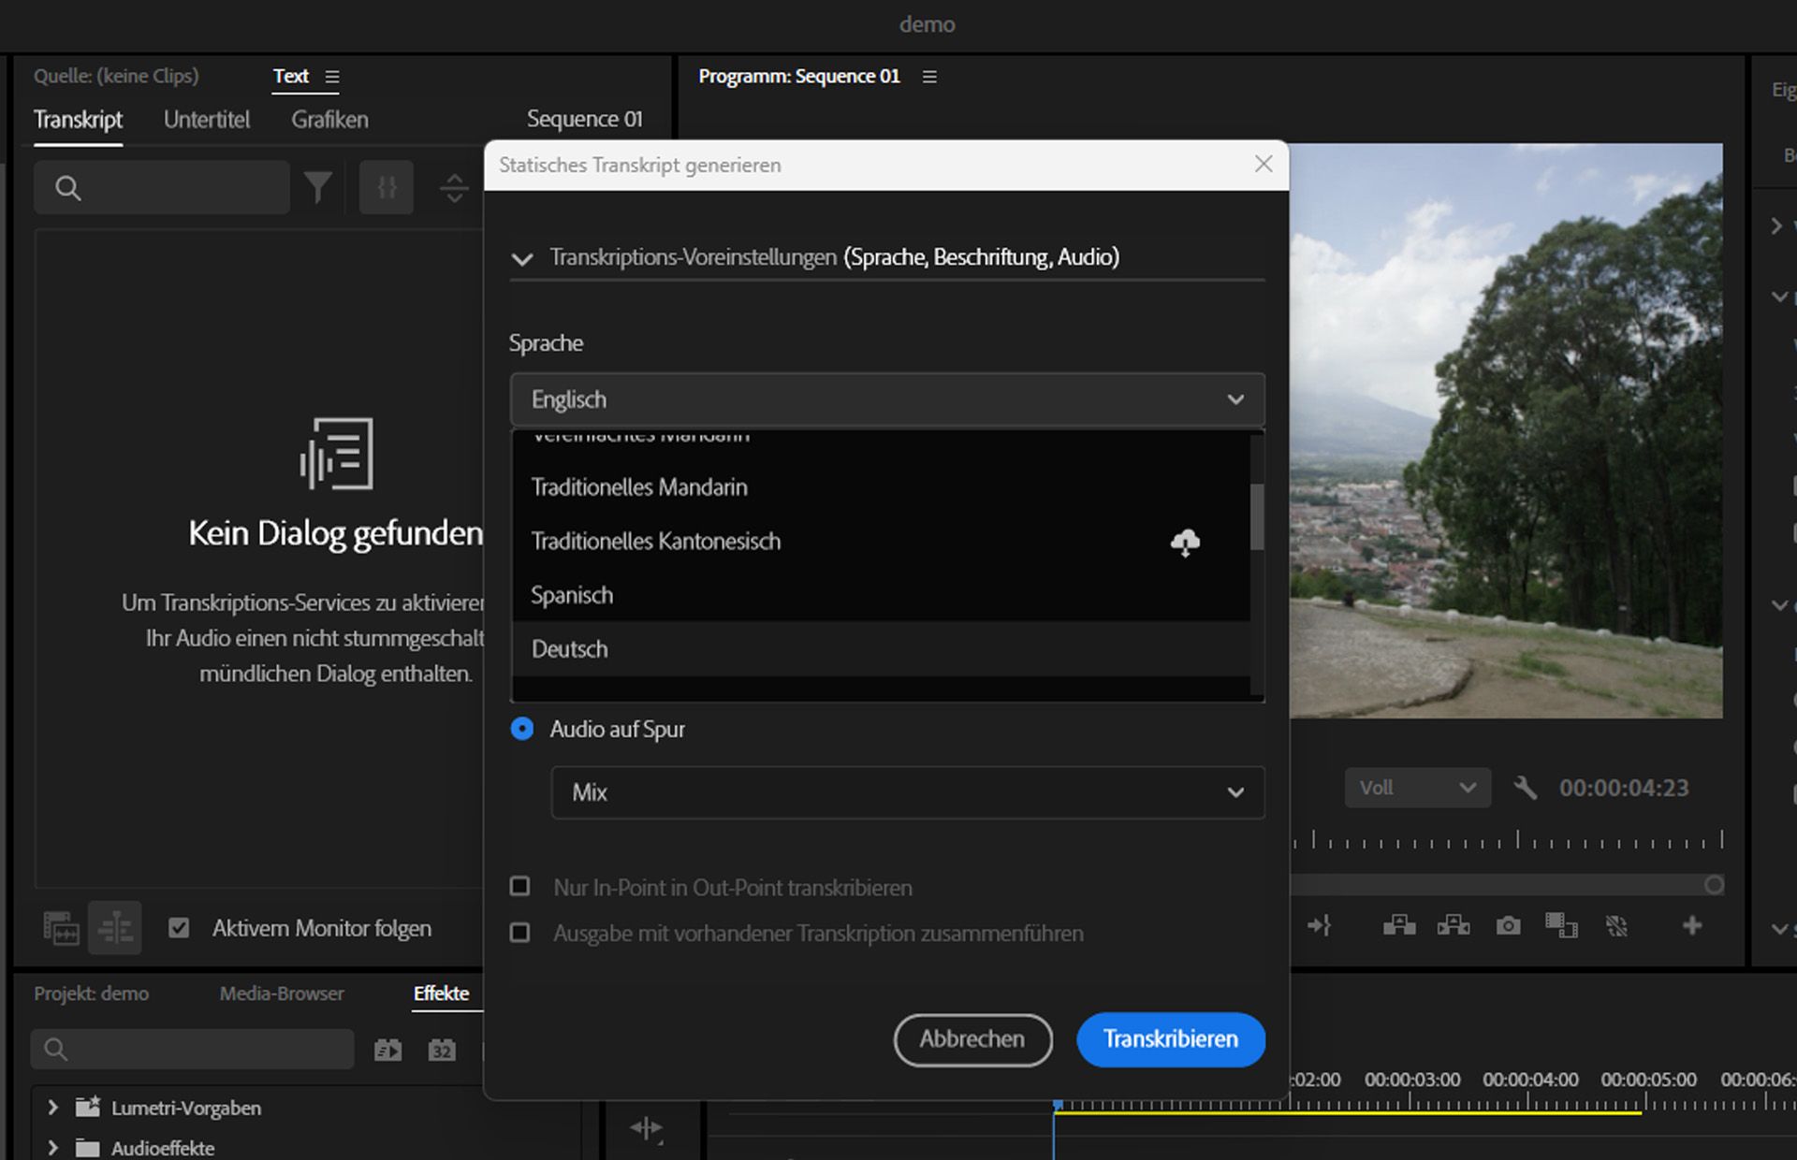The image size is (1797, 1160).
Task: Open the filter funnel in the Transkript panel
Action: tap(318, 187)
